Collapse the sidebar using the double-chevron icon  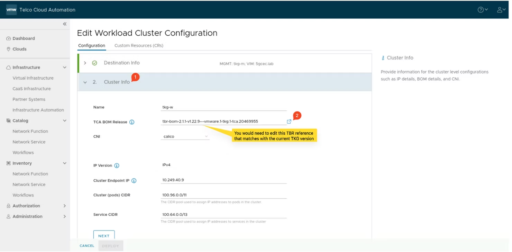[64, 24]
